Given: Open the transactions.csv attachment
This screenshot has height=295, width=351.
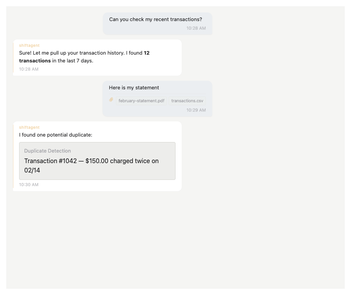Looking at the screenshot, I should click(x=187, y=101).
